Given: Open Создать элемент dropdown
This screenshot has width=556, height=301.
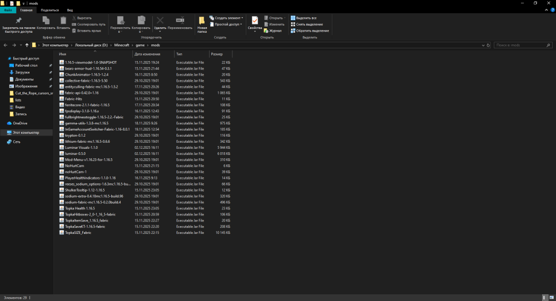Looking at the screenshot, I should [x=226, y=18].
